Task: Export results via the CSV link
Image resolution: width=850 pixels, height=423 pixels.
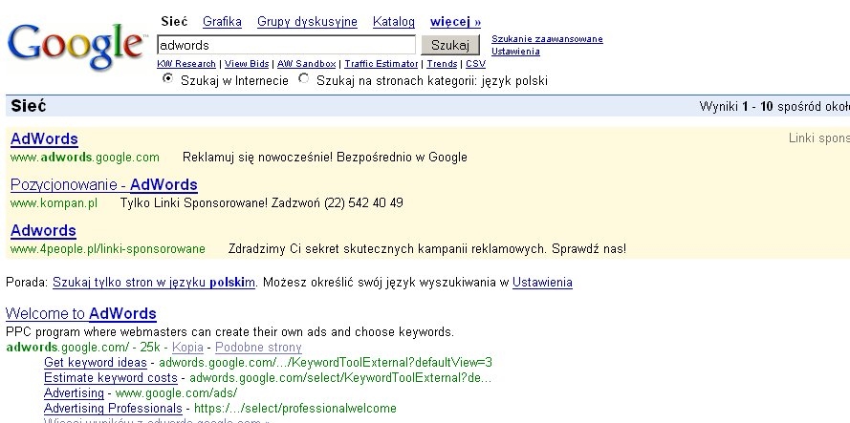Action: click(475, 64)
